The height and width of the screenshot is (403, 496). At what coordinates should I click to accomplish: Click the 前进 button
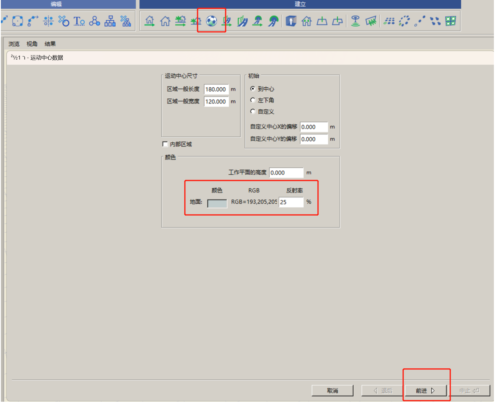pos(425,391)
